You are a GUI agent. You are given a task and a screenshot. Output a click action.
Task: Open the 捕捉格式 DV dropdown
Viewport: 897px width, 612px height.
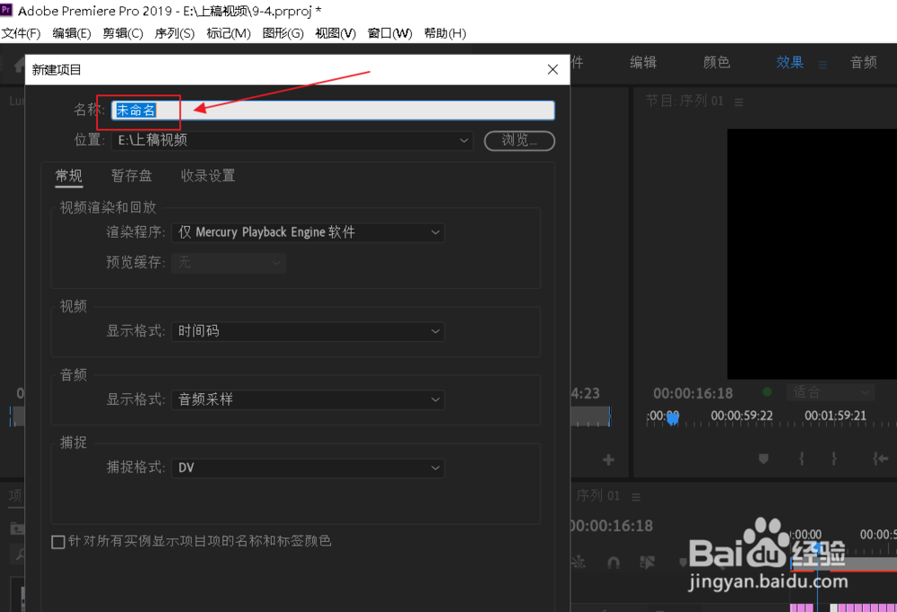[x=308, y=468]
